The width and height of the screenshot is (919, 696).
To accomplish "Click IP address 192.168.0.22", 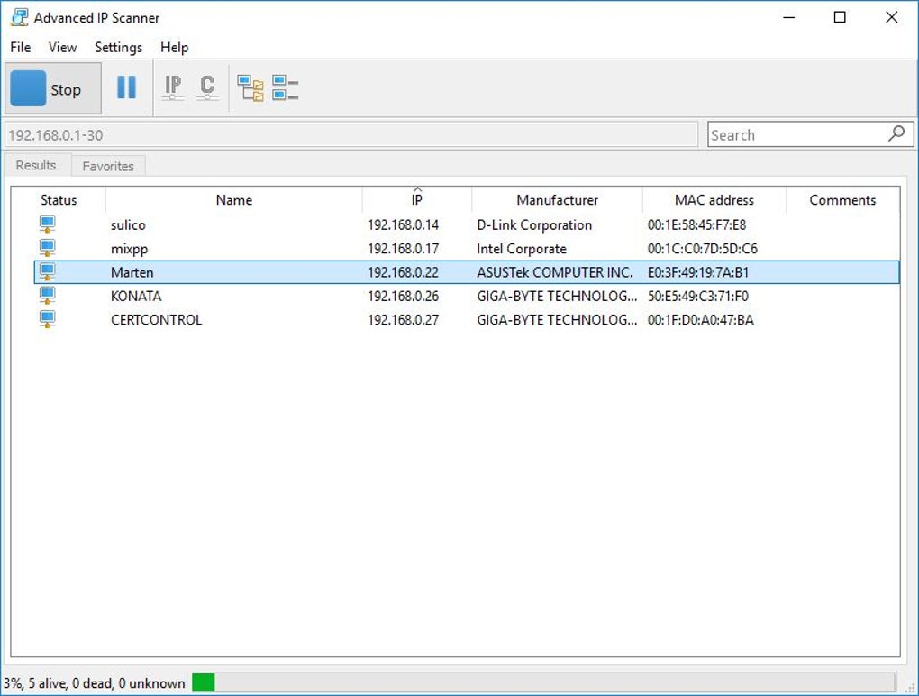I will click(x=404, y=272).
